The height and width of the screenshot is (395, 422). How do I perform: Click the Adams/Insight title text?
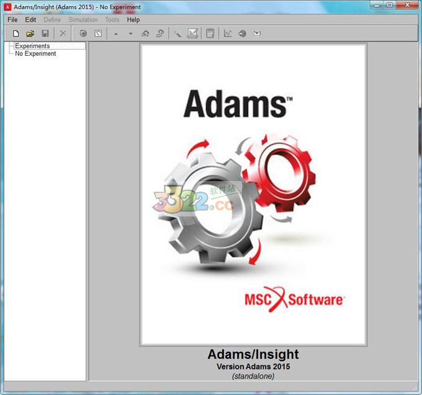point(253,355)
